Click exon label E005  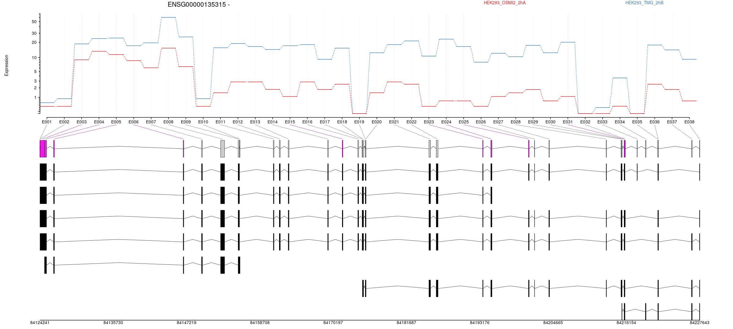[116, 122]
